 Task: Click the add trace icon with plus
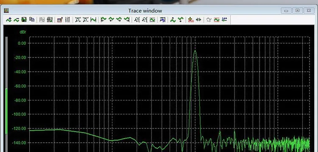[9, 19]
